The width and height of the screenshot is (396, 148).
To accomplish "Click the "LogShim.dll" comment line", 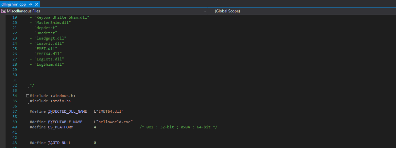I will pos(49,64).
